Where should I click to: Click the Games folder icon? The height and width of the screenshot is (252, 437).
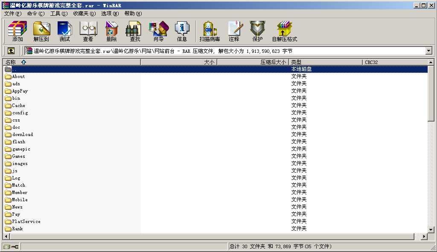pos(8,156)
